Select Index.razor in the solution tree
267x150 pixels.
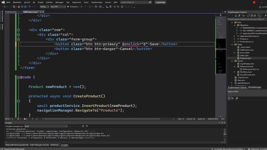244,55
